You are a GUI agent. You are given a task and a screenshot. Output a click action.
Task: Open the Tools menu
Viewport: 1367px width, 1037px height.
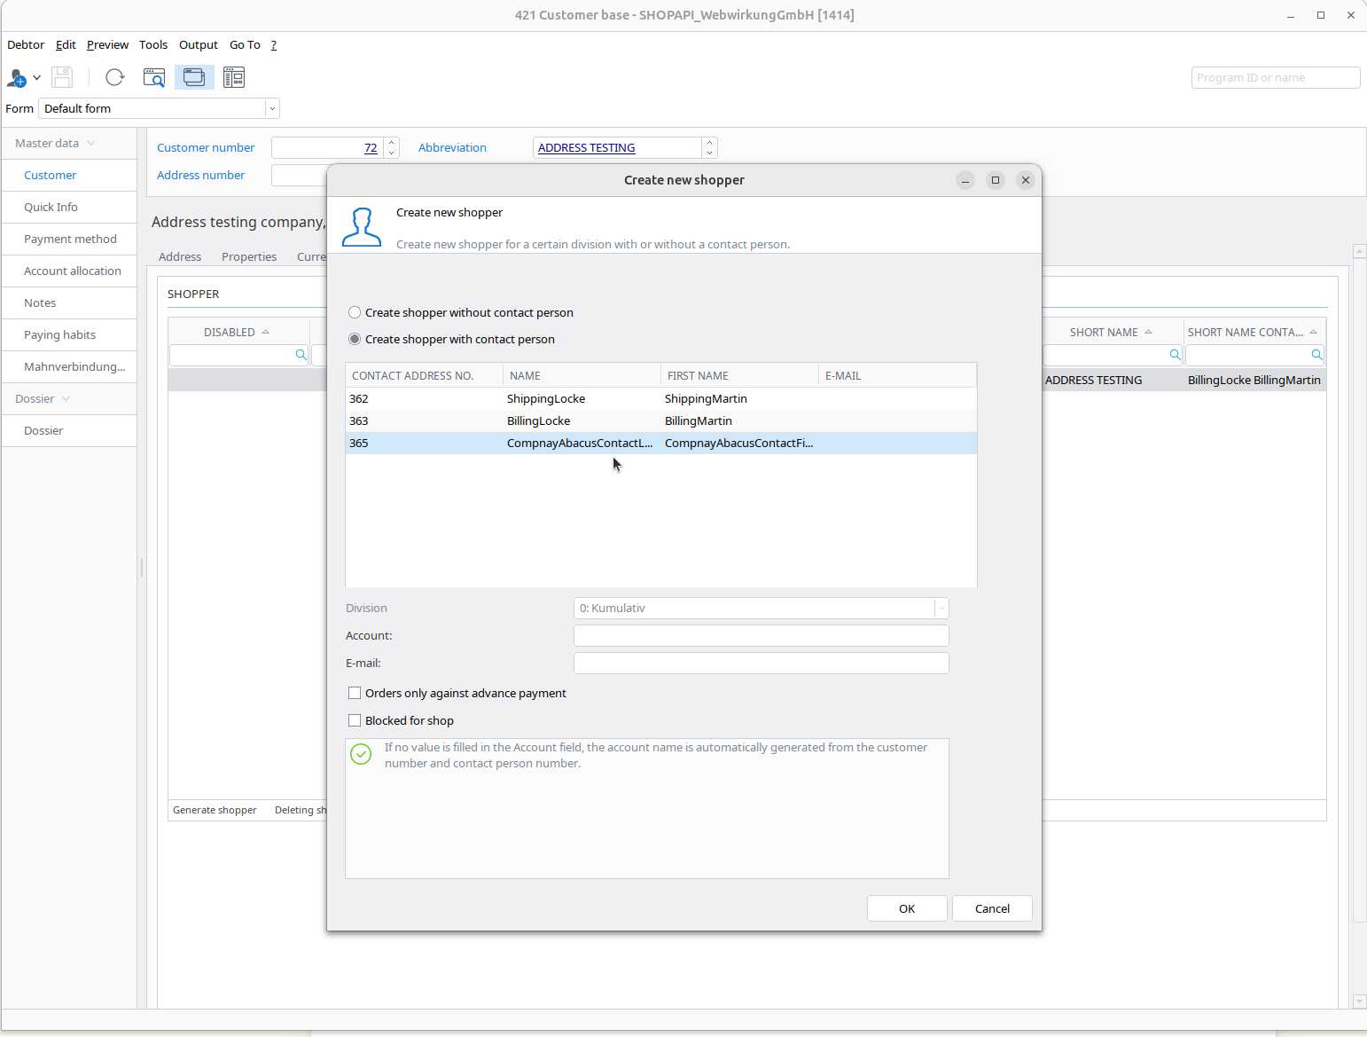coord(152,44)
